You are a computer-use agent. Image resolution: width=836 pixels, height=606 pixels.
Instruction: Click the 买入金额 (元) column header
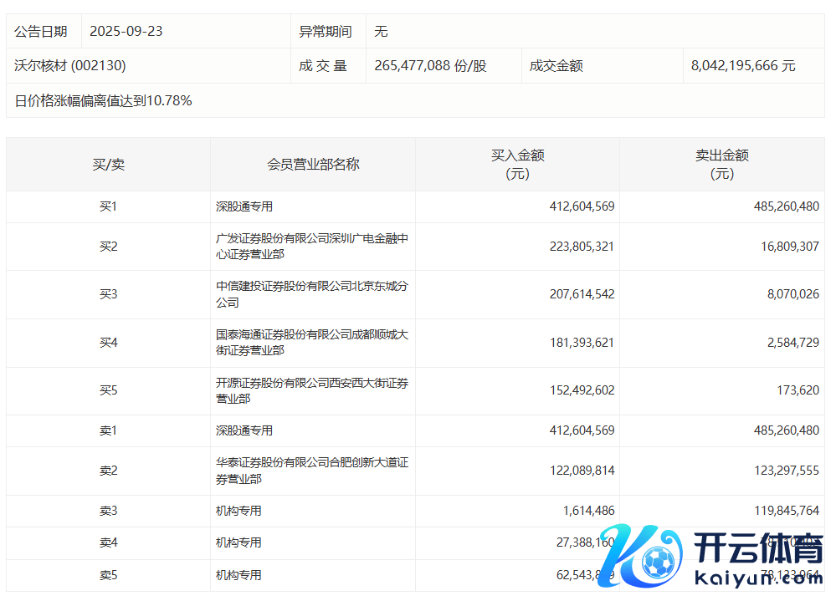(x=517, y=165)
